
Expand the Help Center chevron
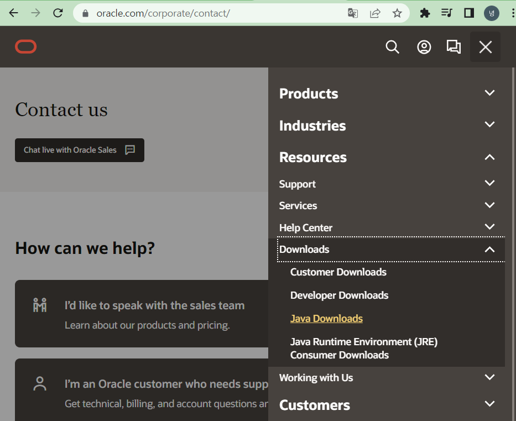pos(489,227)
